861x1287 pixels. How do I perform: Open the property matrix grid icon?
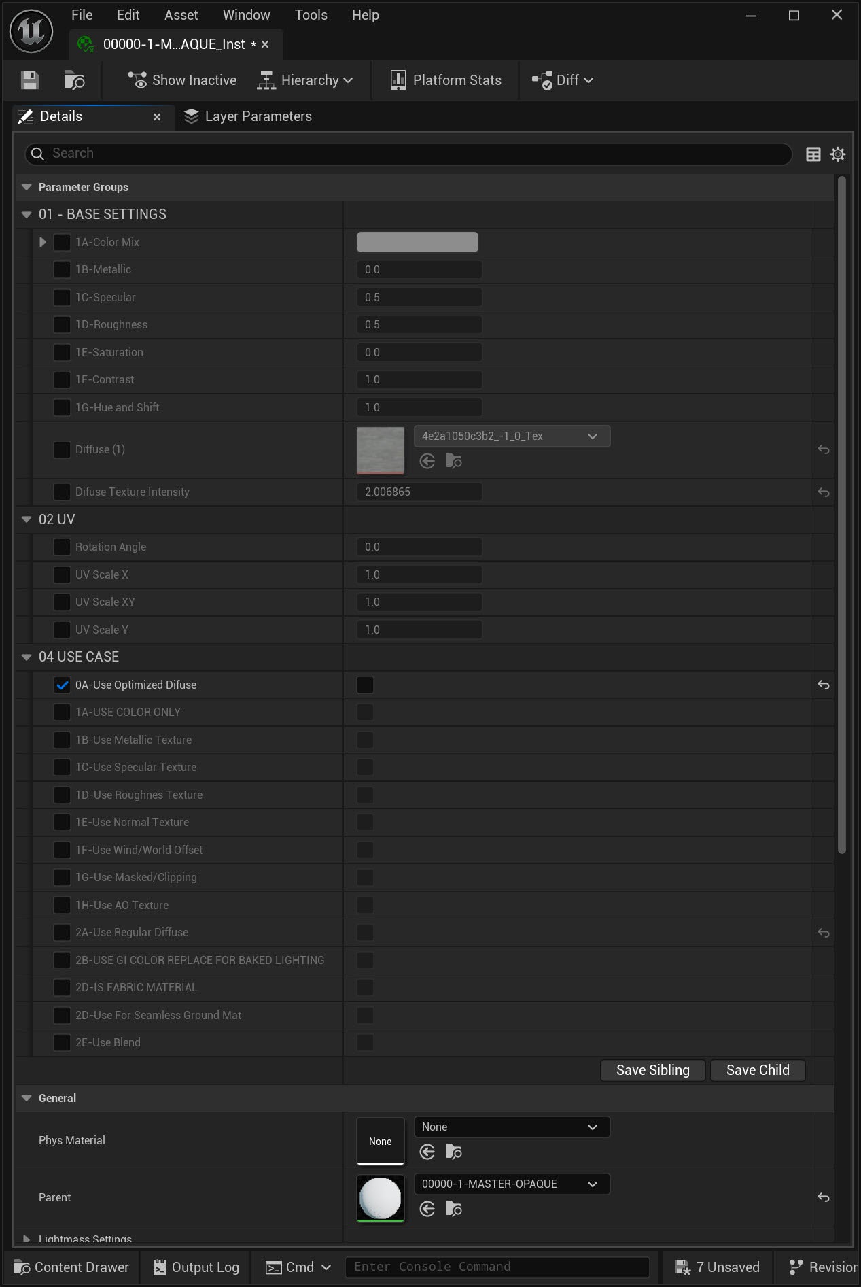point(813,154)
